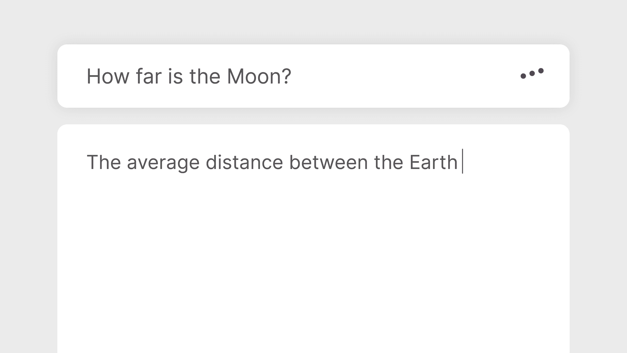Image resolution: width=627 pixels, height=353 pixels.
Task: Click the rightmost dot of the loading icon
Action: [x=541, y=71]
